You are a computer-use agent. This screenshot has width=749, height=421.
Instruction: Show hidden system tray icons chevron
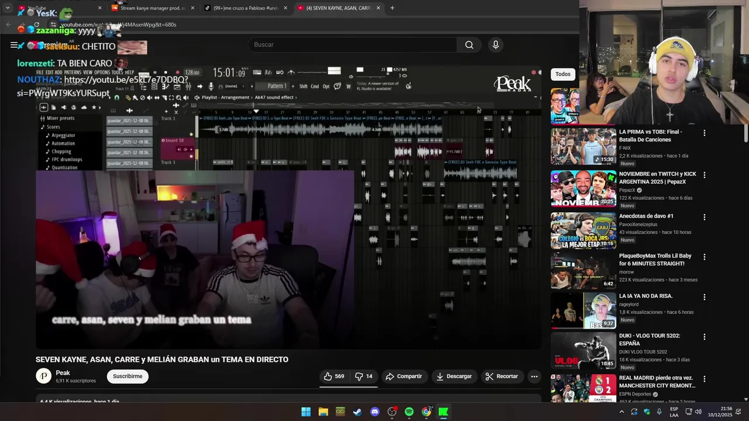tap(621, 412)
